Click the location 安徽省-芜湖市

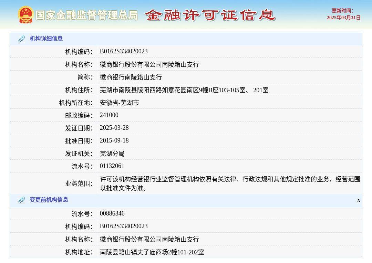tap(119, 102)
